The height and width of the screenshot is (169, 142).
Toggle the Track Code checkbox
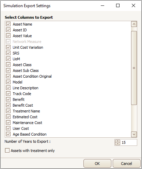[x=8, y=94]
